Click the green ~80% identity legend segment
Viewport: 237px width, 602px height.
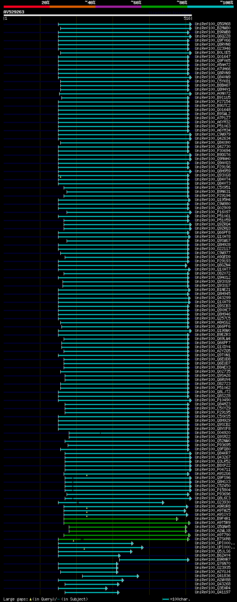point(164,7)
